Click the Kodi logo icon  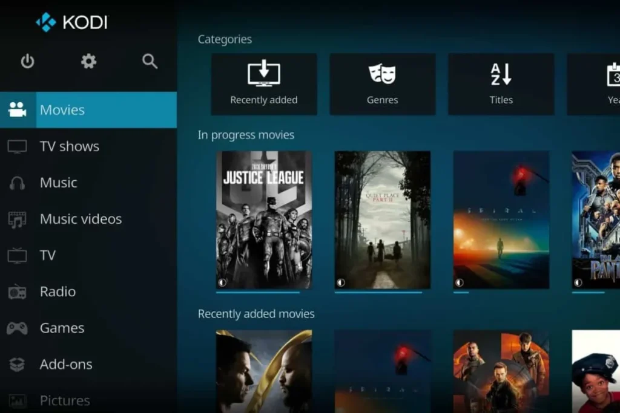pyautogui.click(x=46, y=22)
